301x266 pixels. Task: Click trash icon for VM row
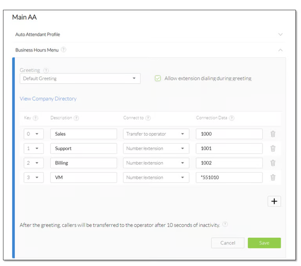(x=273, y=177)
